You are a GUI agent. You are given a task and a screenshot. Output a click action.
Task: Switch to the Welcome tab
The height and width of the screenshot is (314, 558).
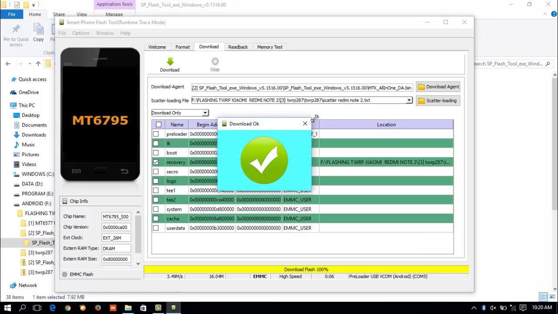click(157, 47)
